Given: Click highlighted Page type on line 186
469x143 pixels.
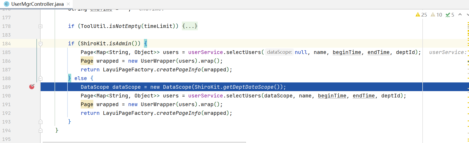Looking at the screenshot, I should point(87,61).
